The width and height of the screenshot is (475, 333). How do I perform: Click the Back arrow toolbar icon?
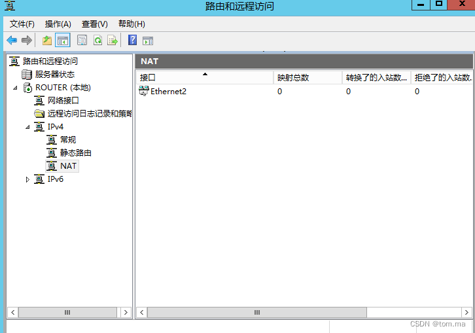tap(12, 40)
